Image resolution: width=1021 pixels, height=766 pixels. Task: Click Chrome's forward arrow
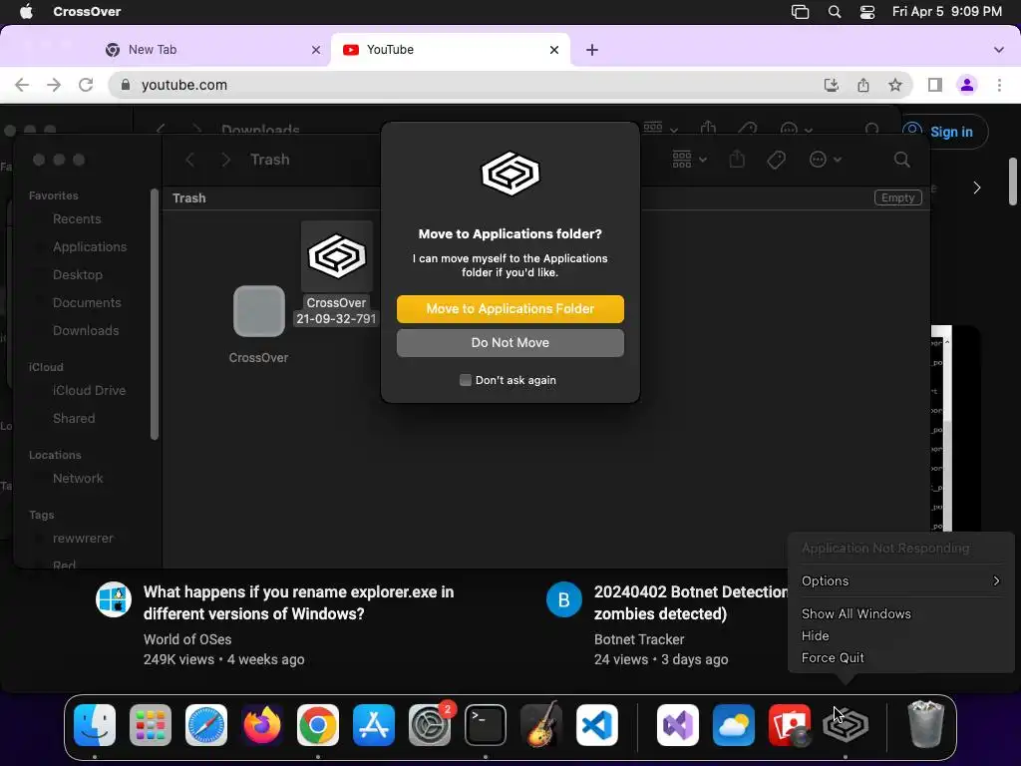click(x=54, y=85)
